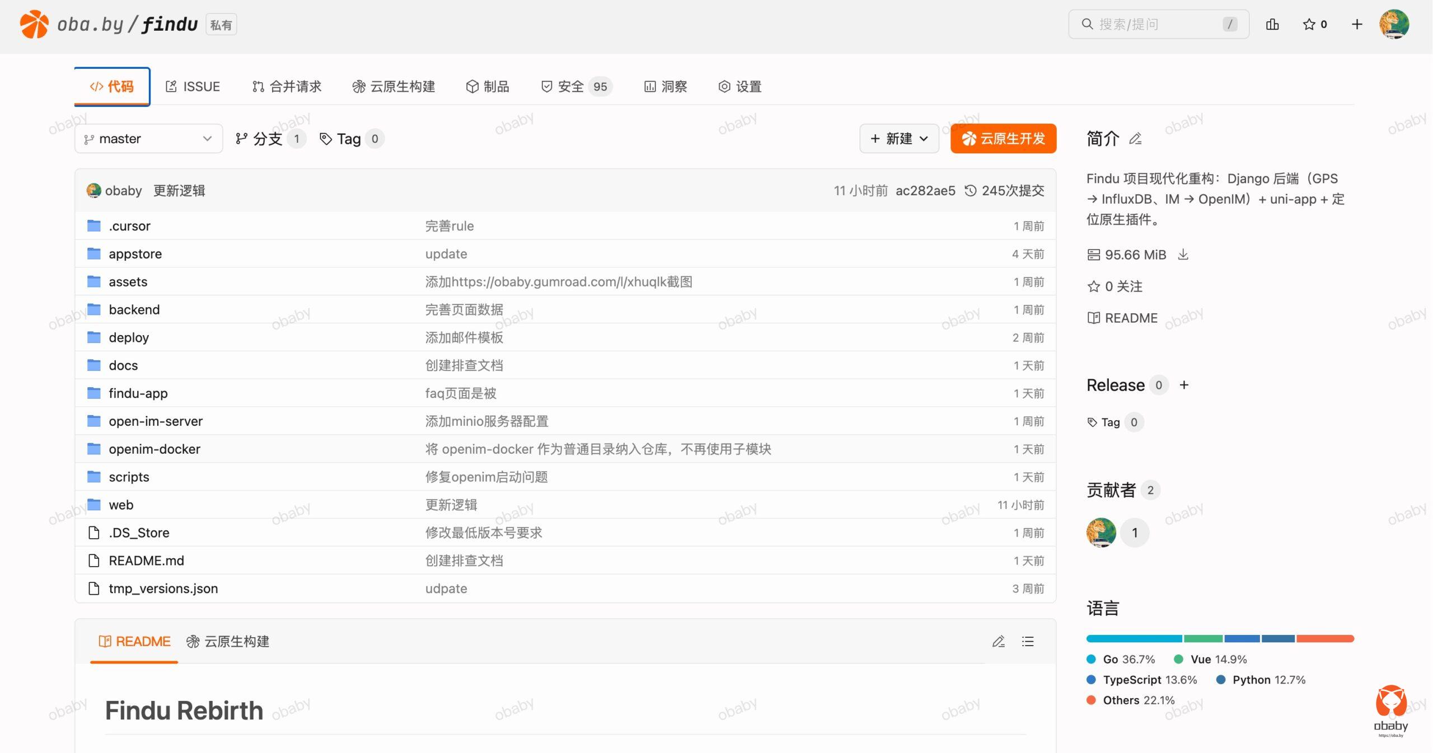
Task: Click the book icon next to README in sidebar
Action: [1093, 318]
